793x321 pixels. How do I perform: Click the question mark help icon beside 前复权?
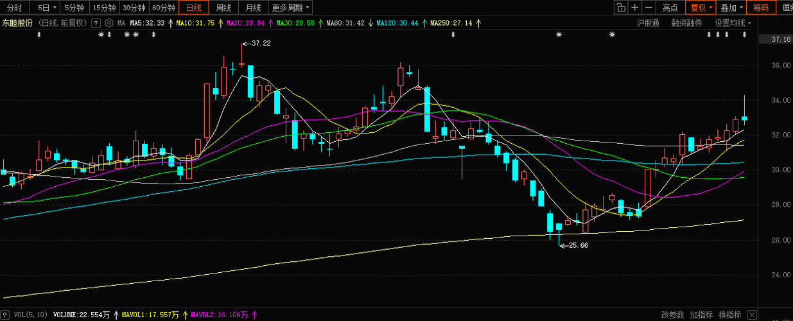pyautogui.click(x=96, y=22)
